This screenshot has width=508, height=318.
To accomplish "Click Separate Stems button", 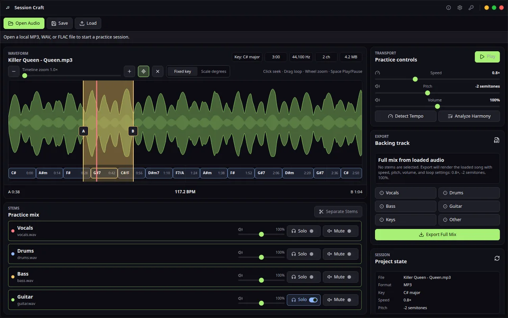I will (x=338, y=211).
